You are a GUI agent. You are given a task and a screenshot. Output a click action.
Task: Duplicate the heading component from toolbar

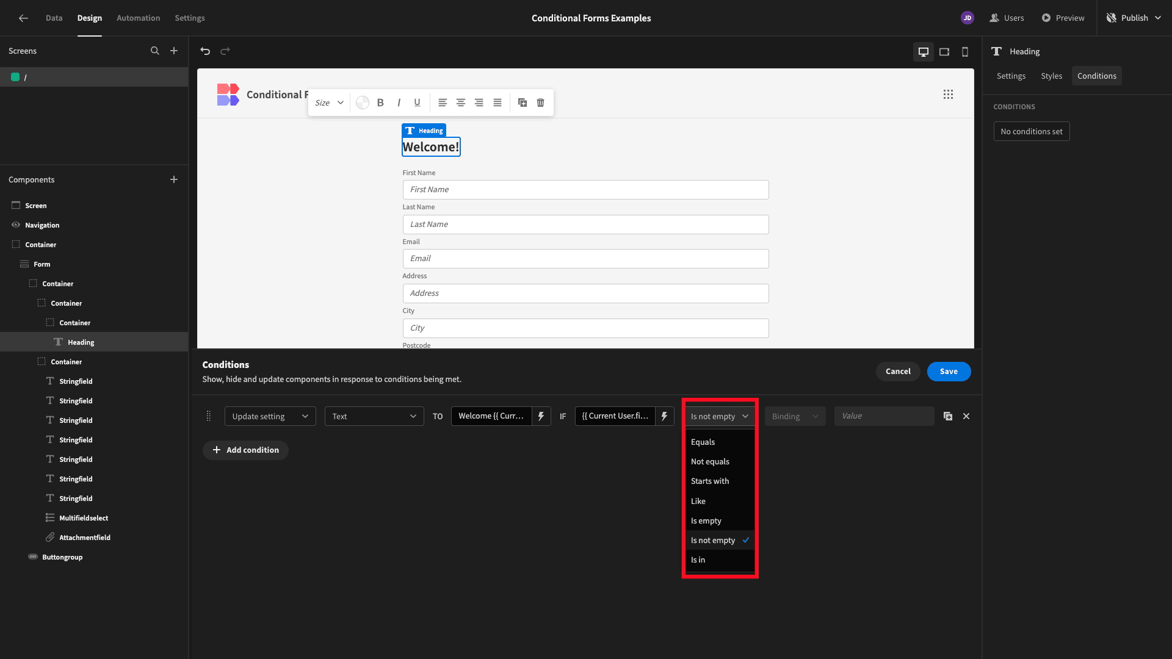coord(523,103)
